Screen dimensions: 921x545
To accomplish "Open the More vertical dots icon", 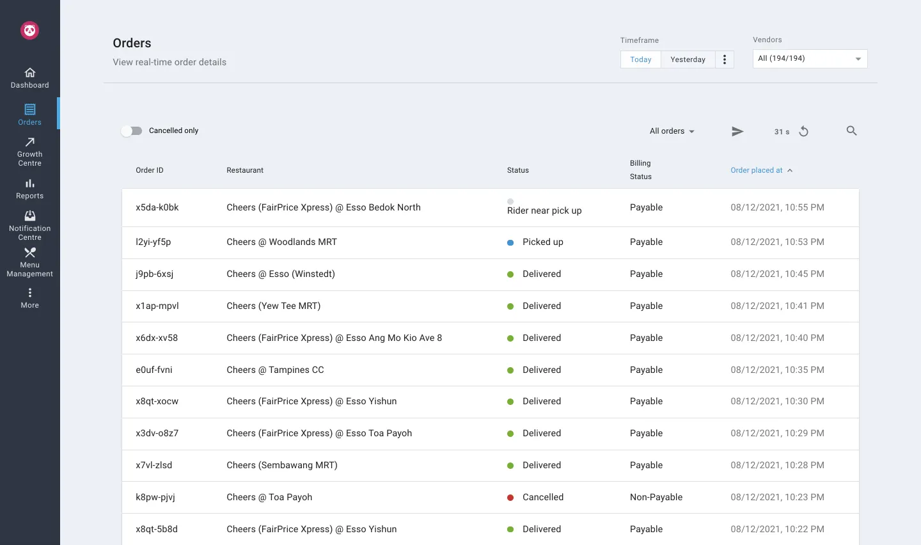I will 29,293.
